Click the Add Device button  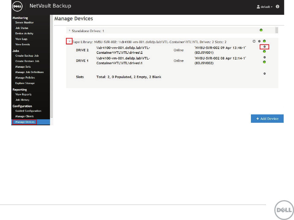pos(267,119)
